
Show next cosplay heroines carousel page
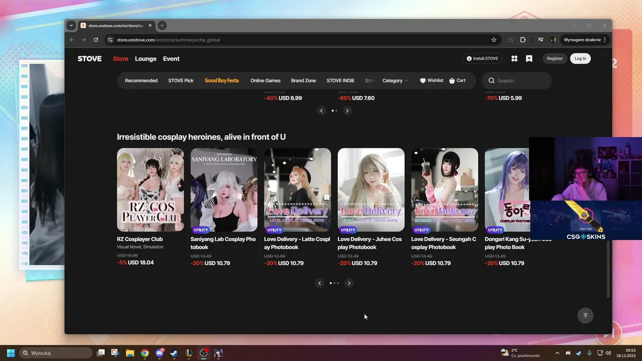(349, 283)
